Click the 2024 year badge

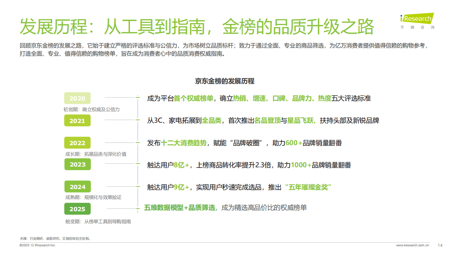77,187
